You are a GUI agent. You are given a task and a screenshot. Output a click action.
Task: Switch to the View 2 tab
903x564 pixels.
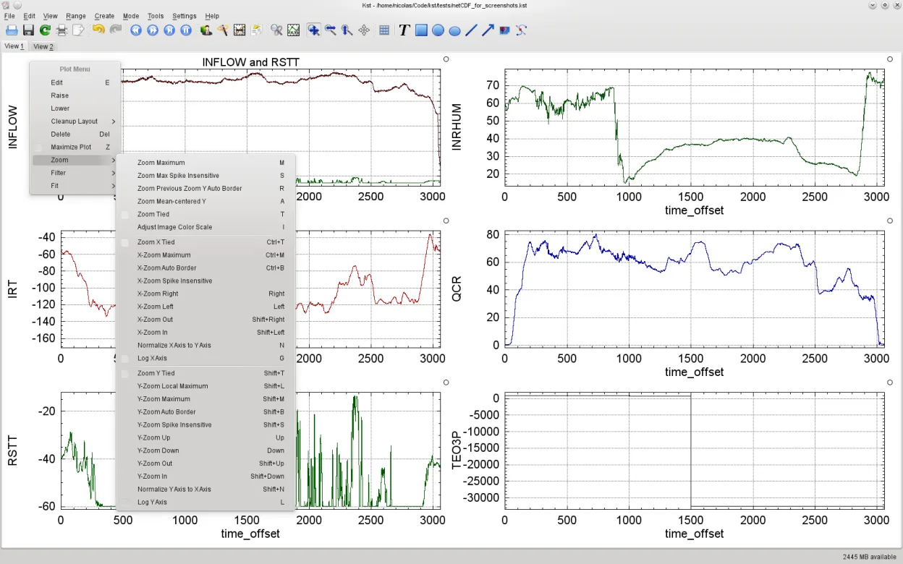(43, 46)
